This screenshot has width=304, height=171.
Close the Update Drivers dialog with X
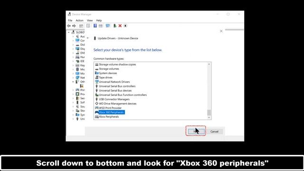[221, 31]
